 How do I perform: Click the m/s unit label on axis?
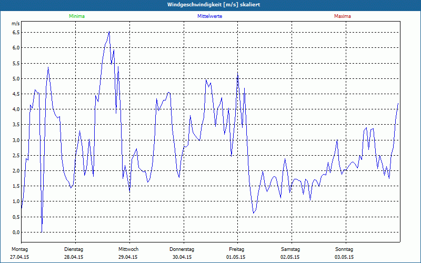click(x=16, y=24)
